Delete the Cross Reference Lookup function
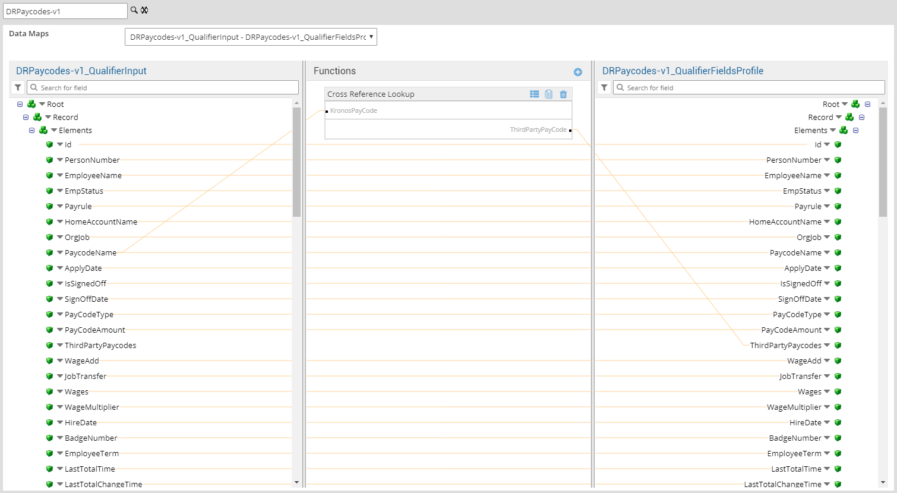This screenshot has height=493, width=897. (563, 94)
